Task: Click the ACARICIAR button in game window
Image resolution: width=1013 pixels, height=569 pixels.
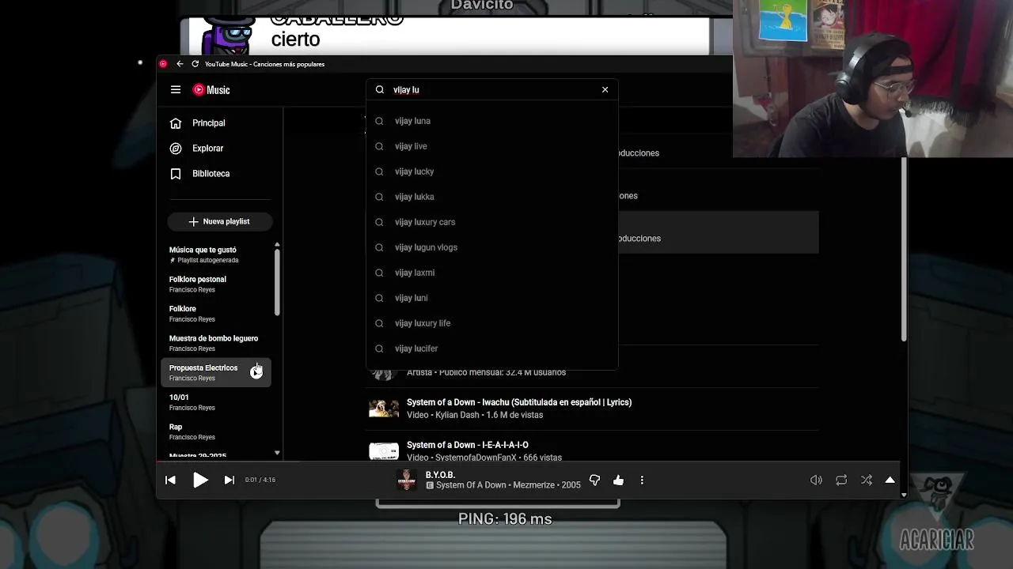Action: pyautogui.click(x=936, y=541)
